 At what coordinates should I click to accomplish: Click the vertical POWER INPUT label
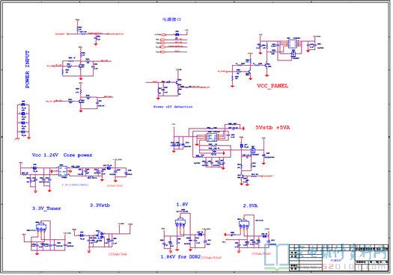coord(27,69)
